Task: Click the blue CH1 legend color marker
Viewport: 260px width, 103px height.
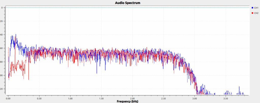Action: (252, 8)
